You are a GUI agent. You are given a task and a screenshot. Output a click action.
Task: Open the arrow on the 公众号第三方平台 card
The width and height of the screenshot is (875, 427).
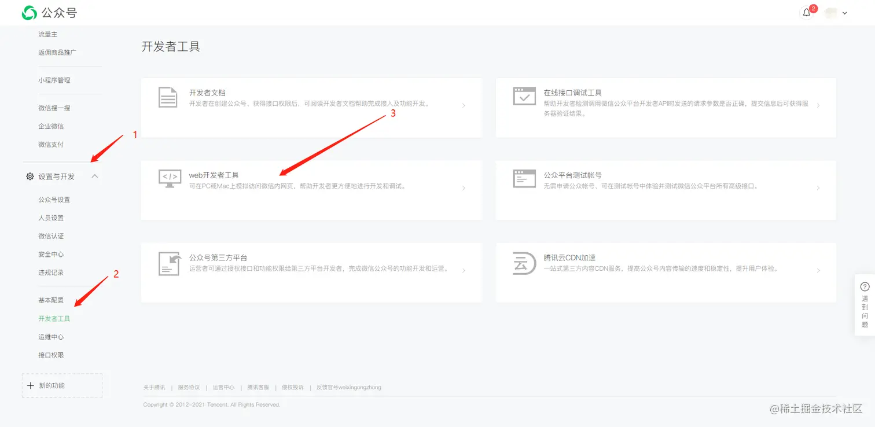464,271
